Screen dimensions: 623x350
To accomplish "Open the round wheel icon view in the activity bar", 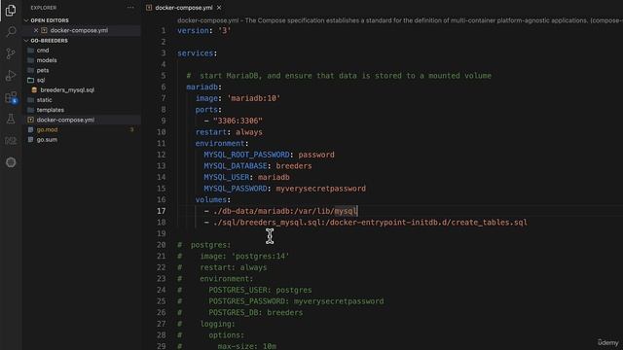I will [x=11, y=162].
